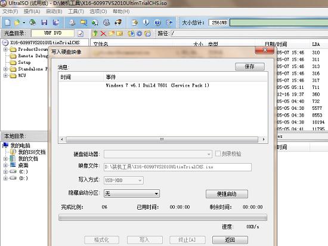Click the Rename folder icon

point(119,33)
